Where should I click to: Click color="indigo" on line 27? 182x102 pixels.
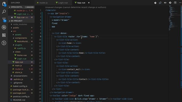69,96
